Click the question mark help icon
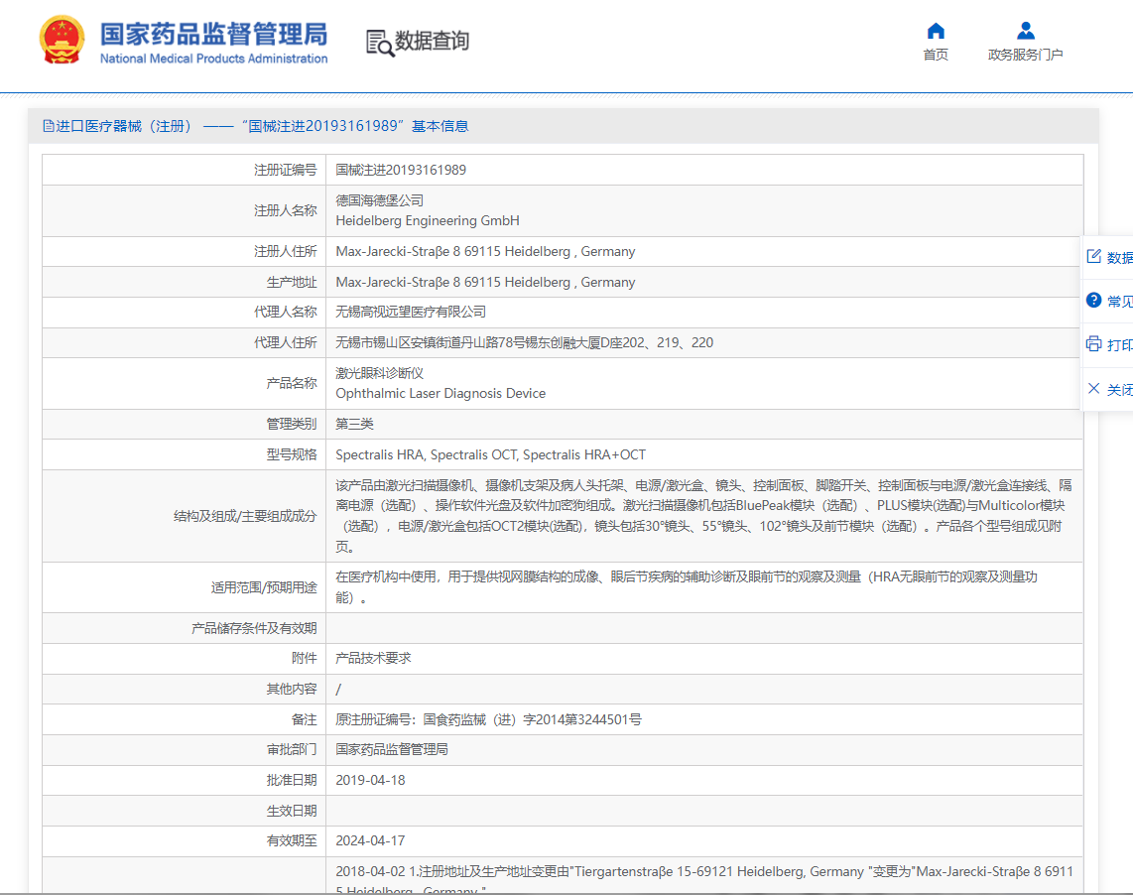Screen dimensions: 1133x895 point(1094,300)
